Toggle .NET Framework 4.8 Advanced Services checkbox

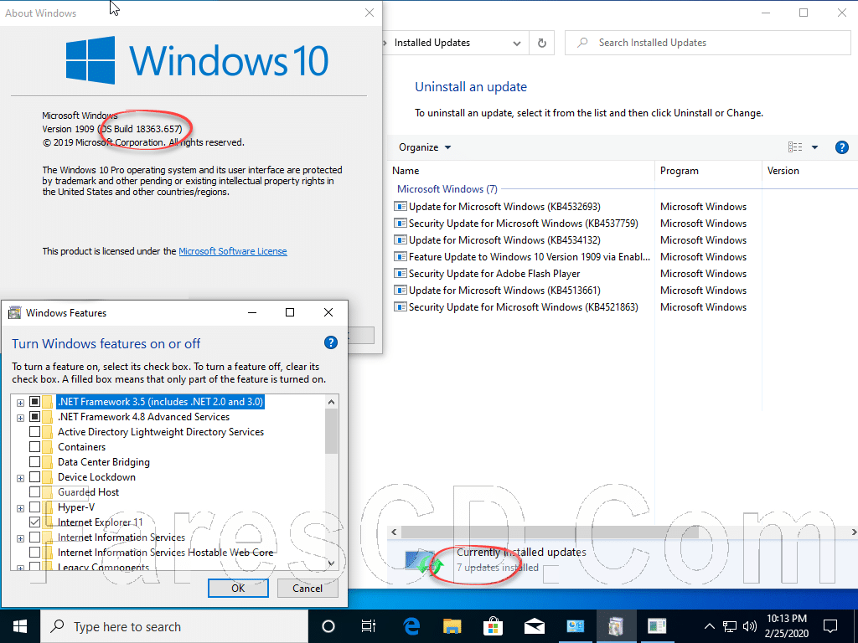35,417
